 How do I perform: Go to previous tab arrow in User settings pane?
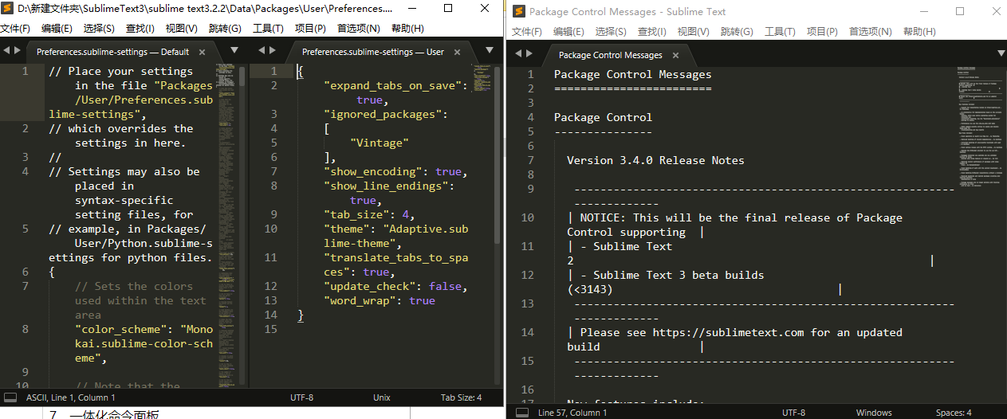[263, 50]
